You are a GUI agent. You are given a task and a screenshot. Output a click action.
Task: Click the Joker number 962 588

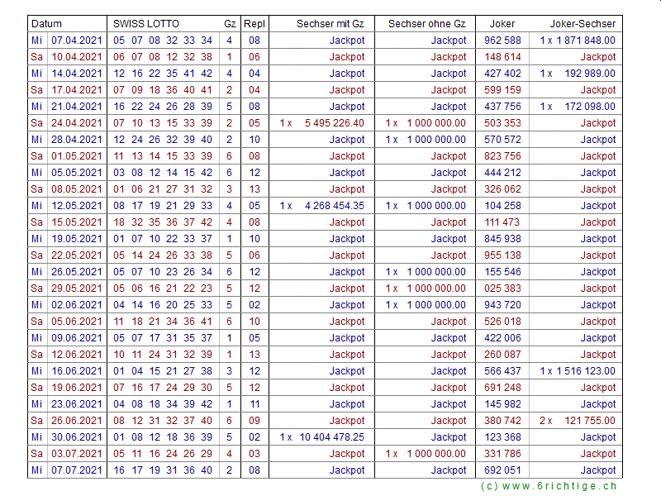click(x=502, y=41)
